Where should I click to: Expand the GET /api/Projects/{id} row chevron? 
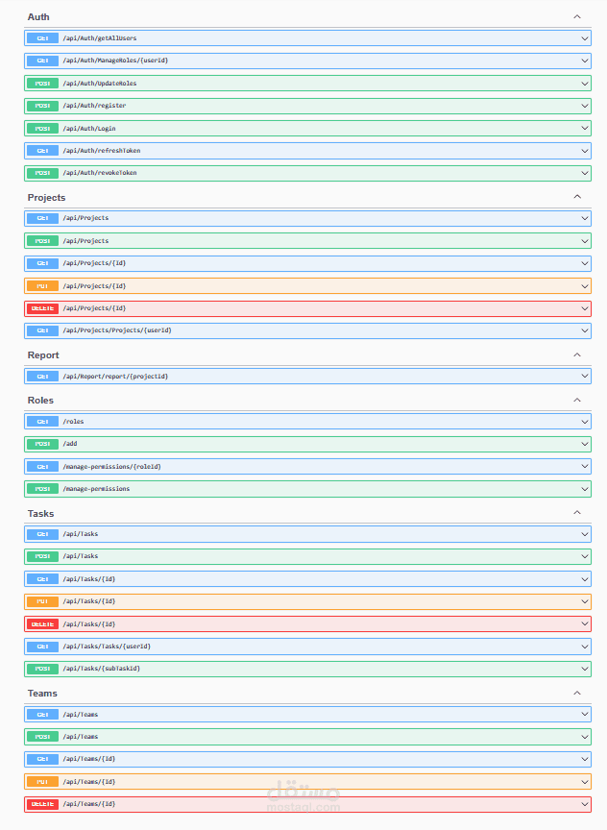point(585,263)
